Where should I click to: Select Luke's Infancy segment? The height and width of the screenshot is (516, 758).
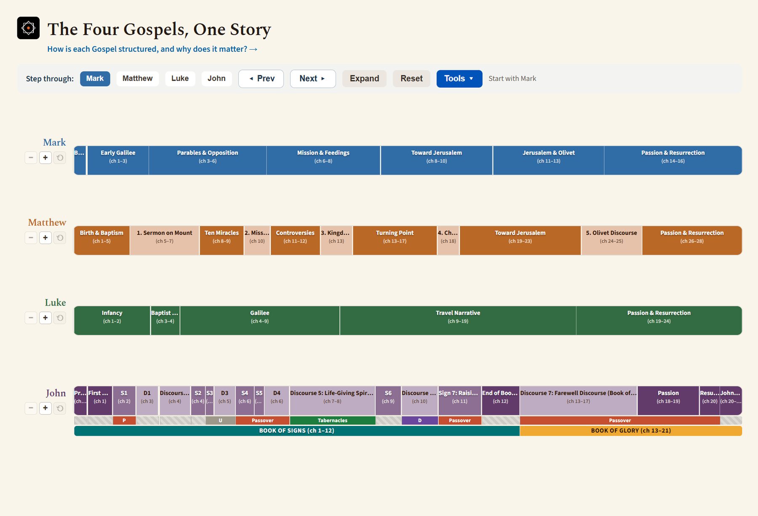[112, 321]
